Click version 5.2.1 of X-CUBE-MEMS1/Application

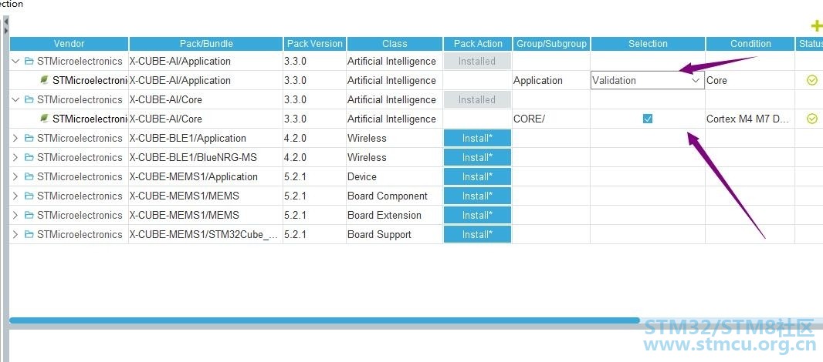pyautogui.click(x=314, y=176)
